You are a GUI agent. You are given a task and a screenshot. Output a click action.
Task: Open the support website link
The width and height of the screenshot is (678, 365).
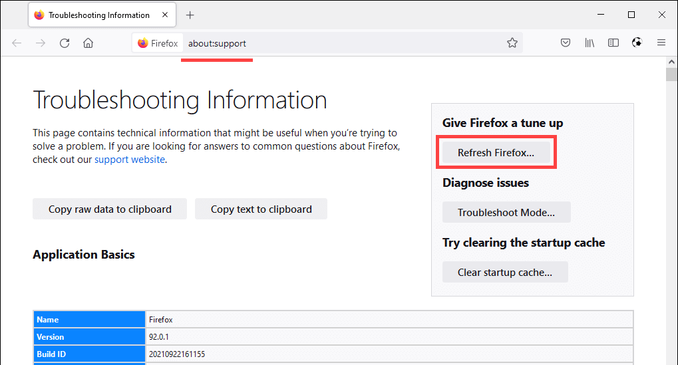click(129, 160)
